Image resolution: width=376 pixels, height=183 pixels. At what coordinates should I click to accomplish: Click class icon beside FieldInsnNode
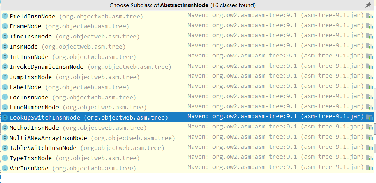pyautogui.click(x=5, y=16)
